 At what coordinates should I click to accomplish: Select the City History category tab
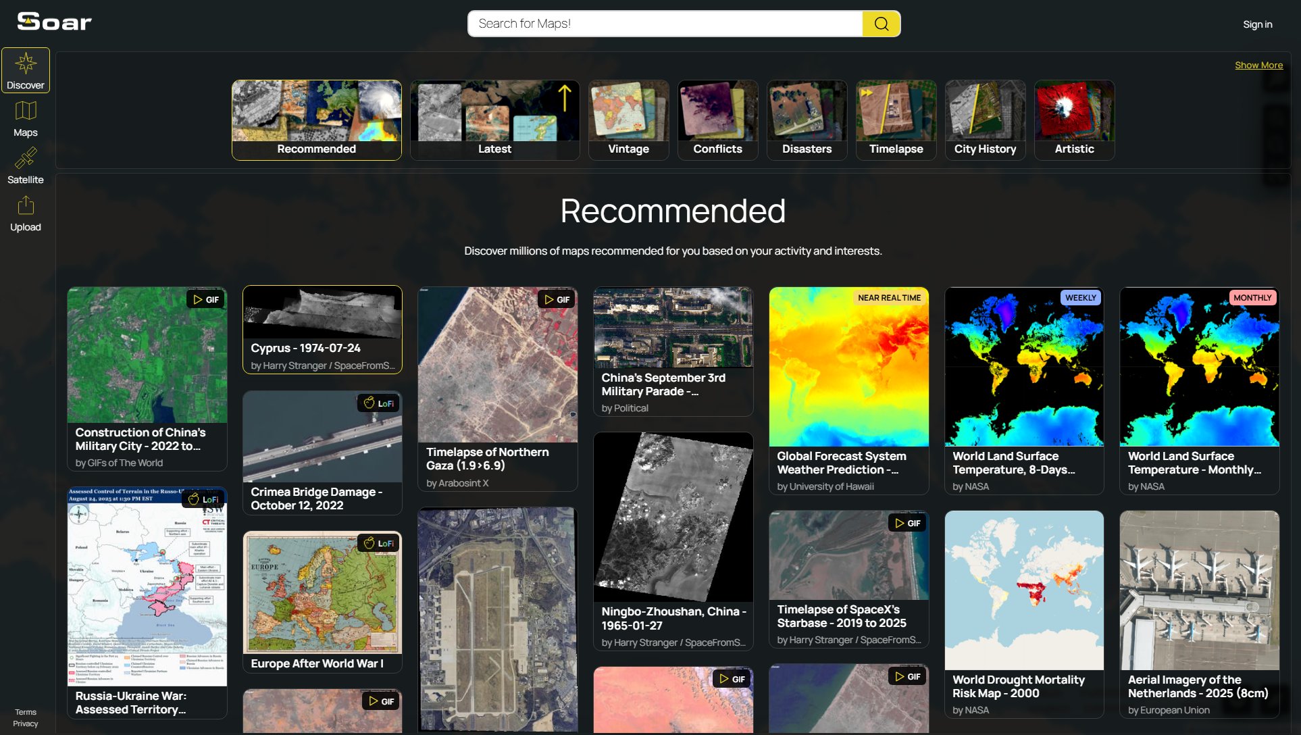(x=986, y=120)
